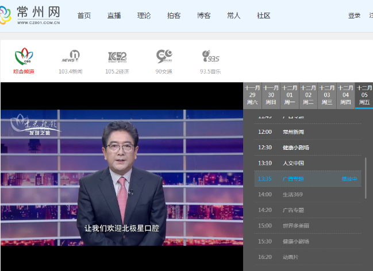The image size is (373, 271).
Task: Click the live video player area
Action: (121, 178)
